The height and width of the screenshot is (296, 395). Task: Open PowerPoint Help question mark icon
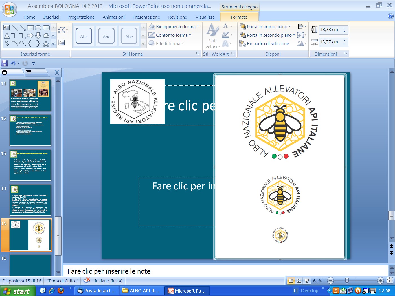[390, 16]
